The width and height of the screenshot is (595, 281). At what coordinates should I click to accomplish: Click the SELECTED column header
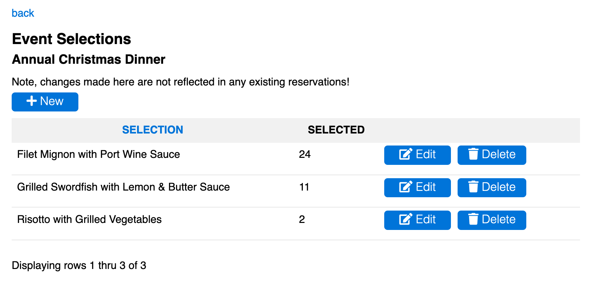click(336, 130)
